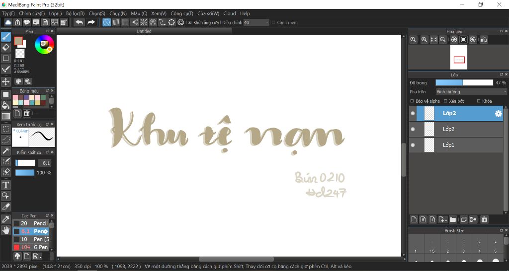Toggle Khử răng cưa anti-aliasing checkbox
Viewport: 509px width, 271px height.
[190, 23]
